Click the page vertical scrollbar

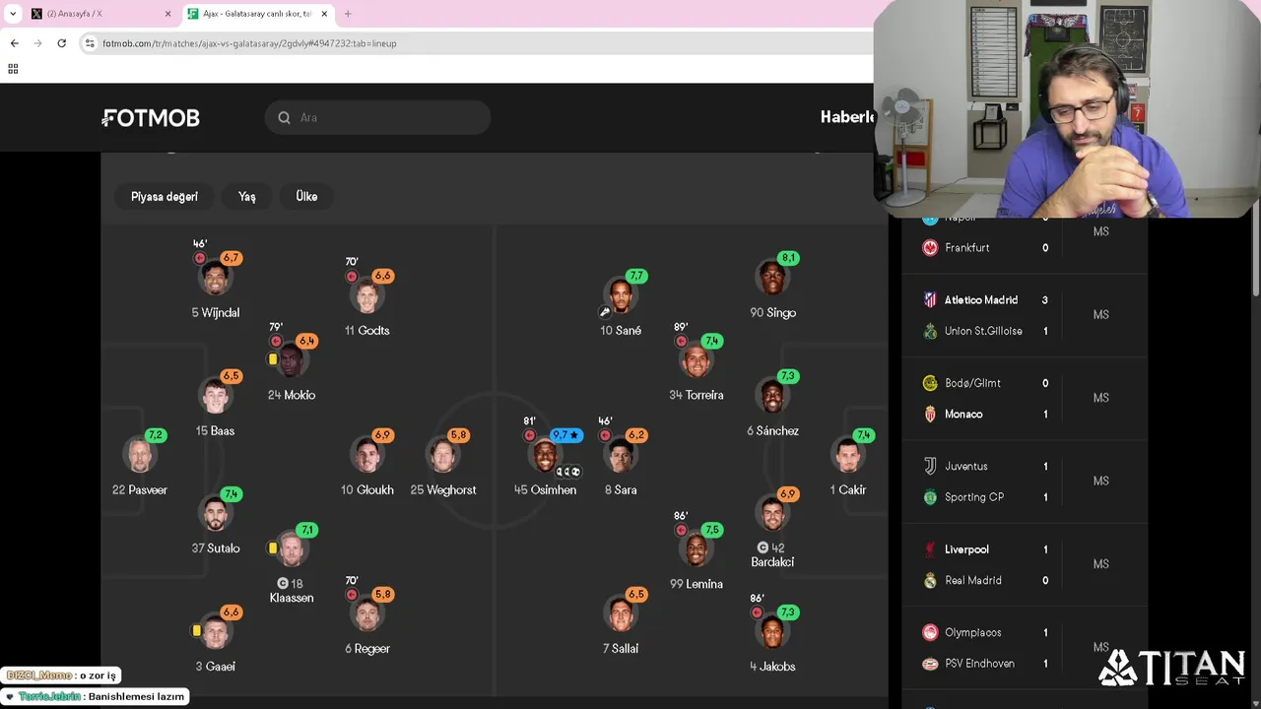point(1255,256)
